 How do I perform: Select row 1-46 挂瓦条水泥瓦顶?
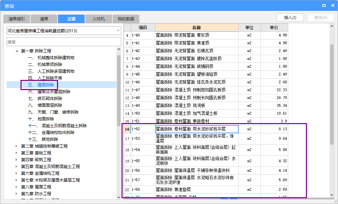[x=206, y=82]
